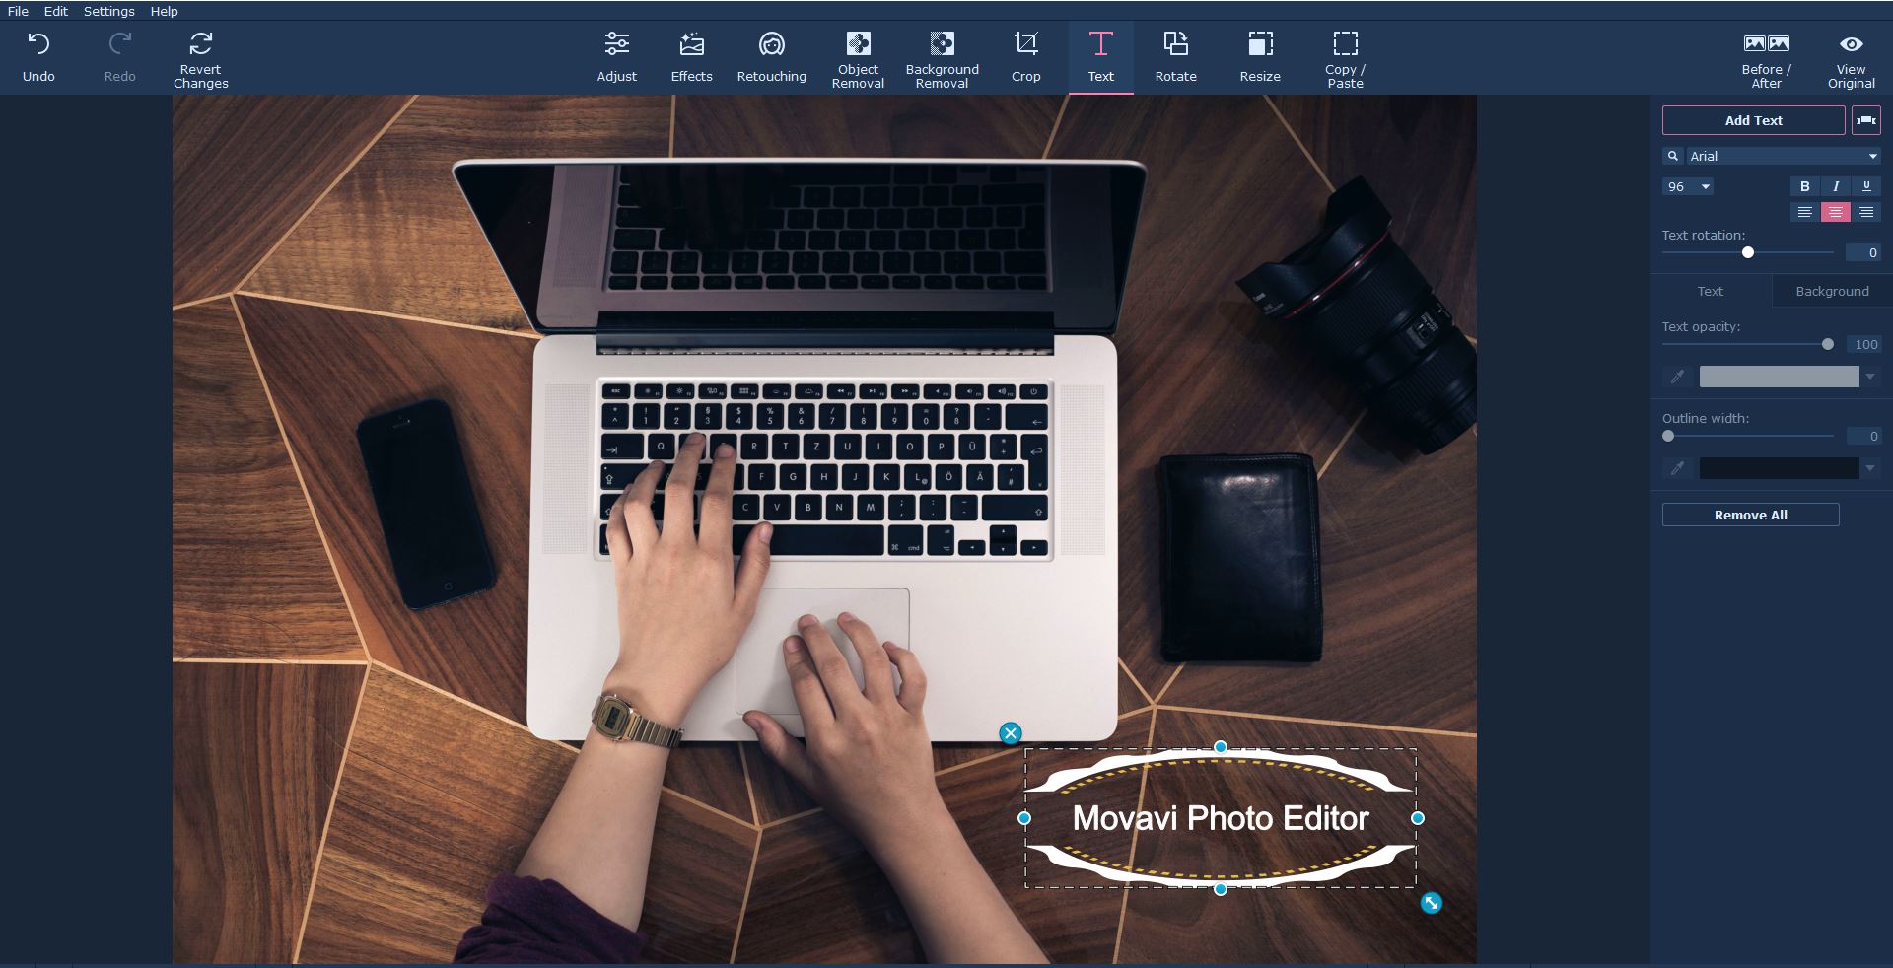Delete text box with X handle
1893x968 pixels.
pos(1010,732)
